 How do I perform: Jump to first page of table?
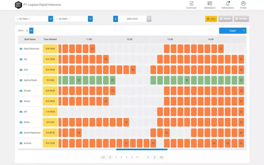click(103, 157)
